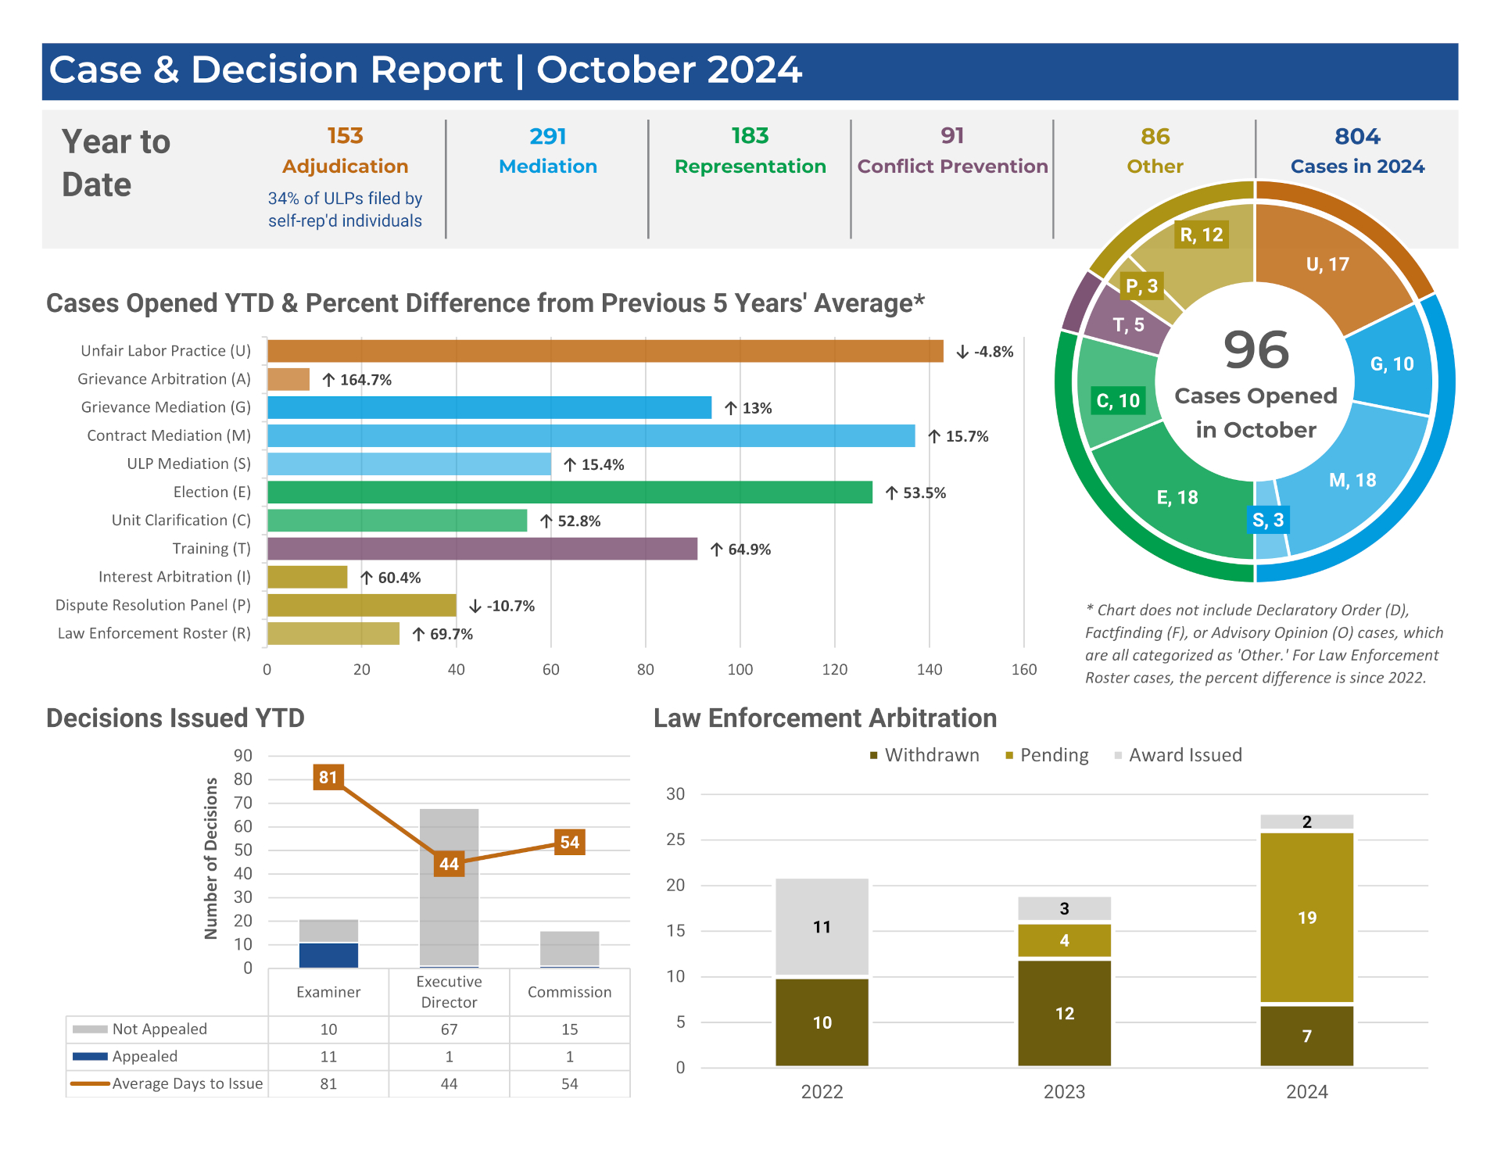Screen dimensions: 1501x1160
Task: Click the '153 Adjudication' statistic
Action: 345,151
